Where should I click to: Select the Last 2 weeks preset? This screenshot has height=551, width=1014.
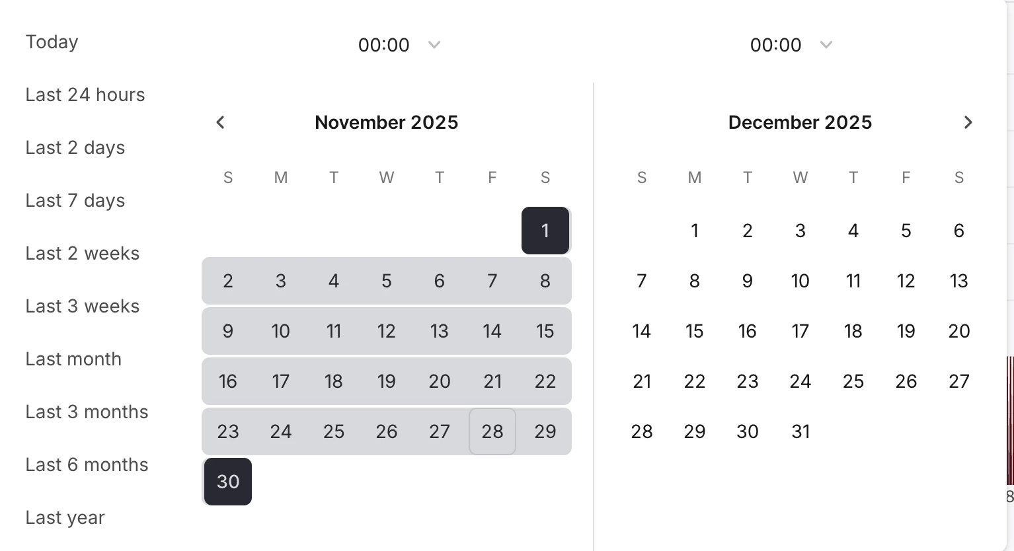(82, 253)
